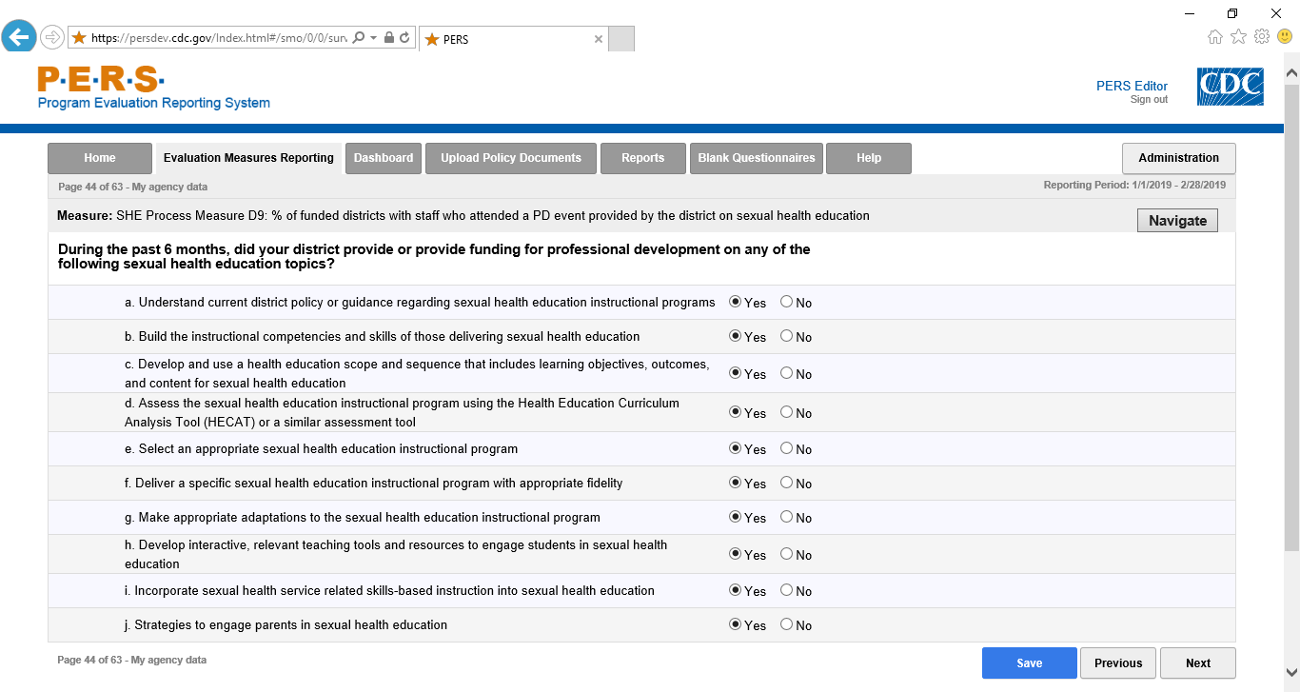1300x692 pixels.
Task: Click the blue Save button
Action: pos(1029,663)
